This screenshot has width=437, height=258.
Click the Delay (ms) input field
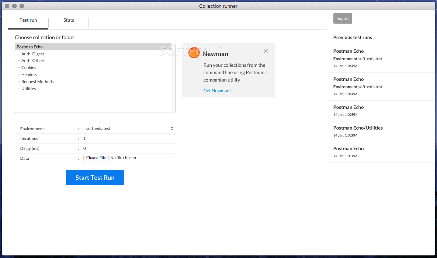point(129,148)
